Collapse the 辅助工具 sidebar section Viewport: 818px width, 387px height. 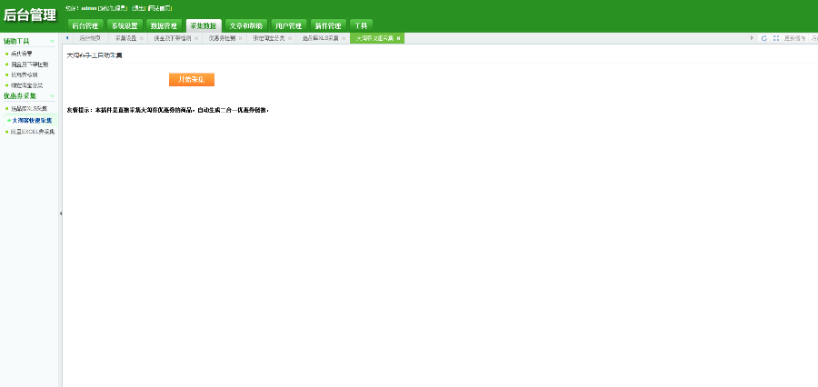[52, 41]
